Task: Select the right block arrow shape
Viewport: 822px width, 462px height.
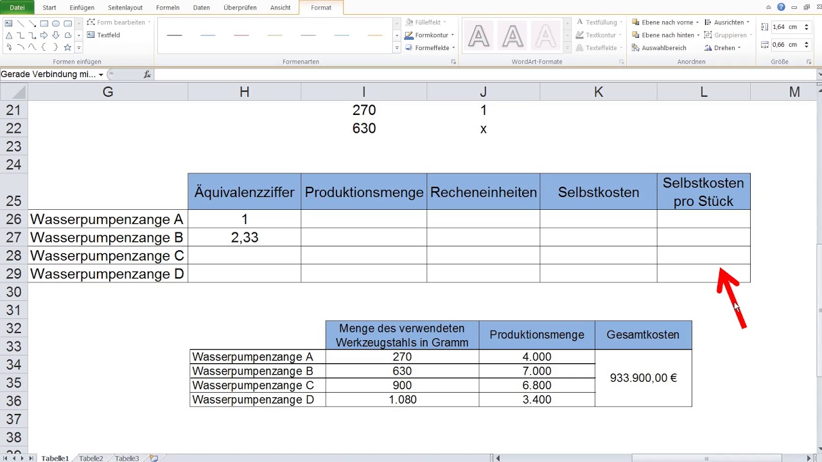Action: coord(44,35)
